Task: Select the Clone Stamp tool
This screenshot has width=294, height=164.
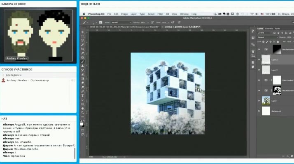Action: 82,66
